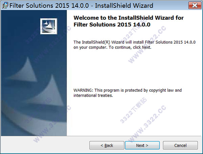Viewport: 203px width, 154px height.
Task: Click the 'To continue, click Next.' text
Action: click(130, 47)
